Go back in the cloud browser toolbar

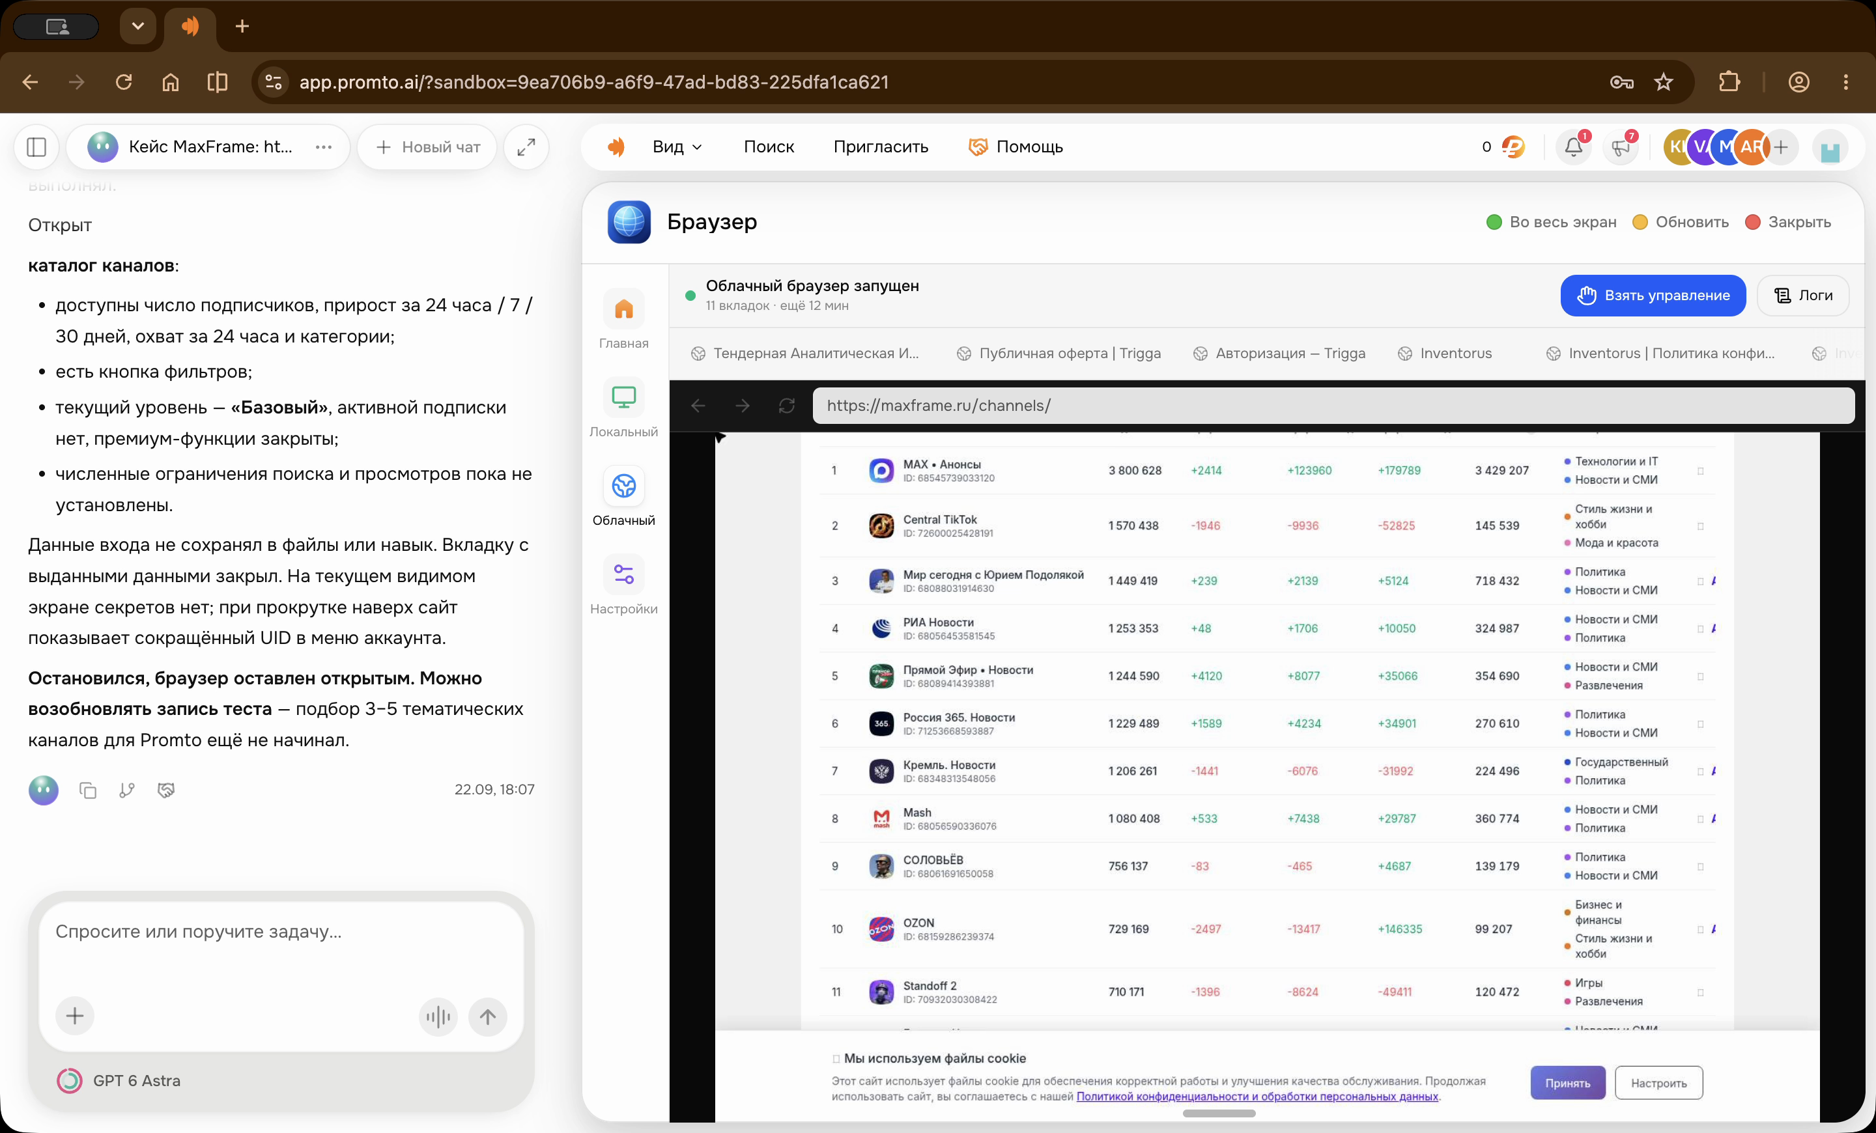698,406
